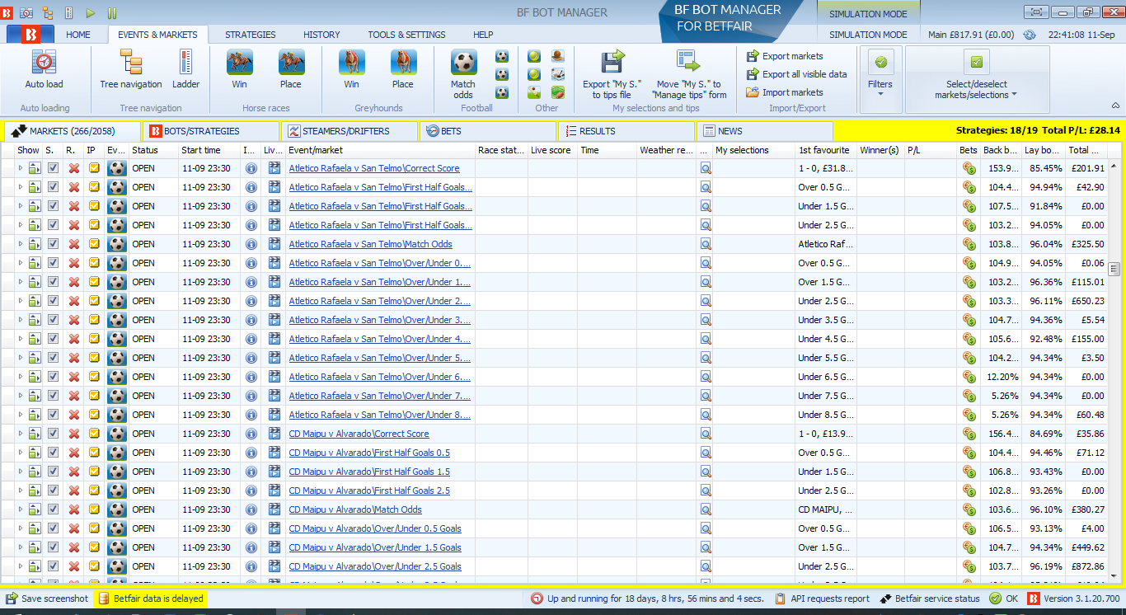Toggle S. checkbox for CD Maipu First Half Goals 1.5

53,472
